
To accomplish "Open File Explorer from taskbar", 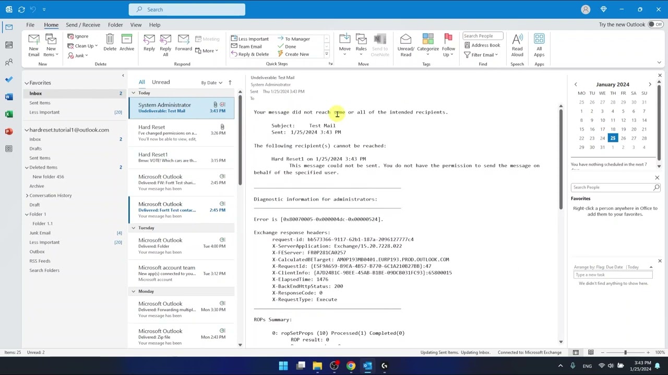I will (317, 366).
